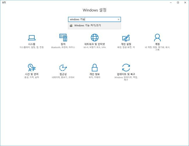Click 'Bluetooth, 프린터, 마우스' description
The image size is (189, 146).
[63, 47]
